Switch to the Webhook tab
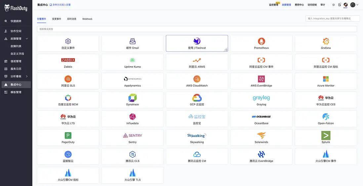The width and height of the screenshot is (363, 186). point(87,19)
